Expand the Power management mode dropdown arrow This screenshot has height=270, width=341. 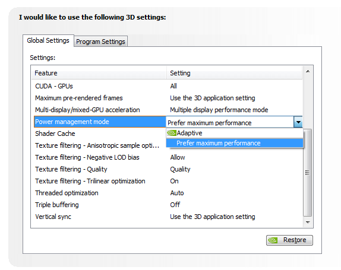[298, 122]
